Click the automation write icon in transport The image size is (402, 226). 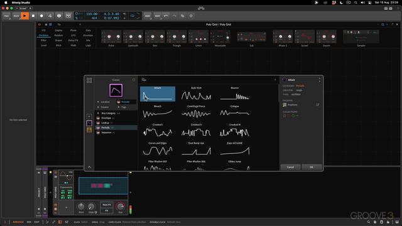[50, 16]
